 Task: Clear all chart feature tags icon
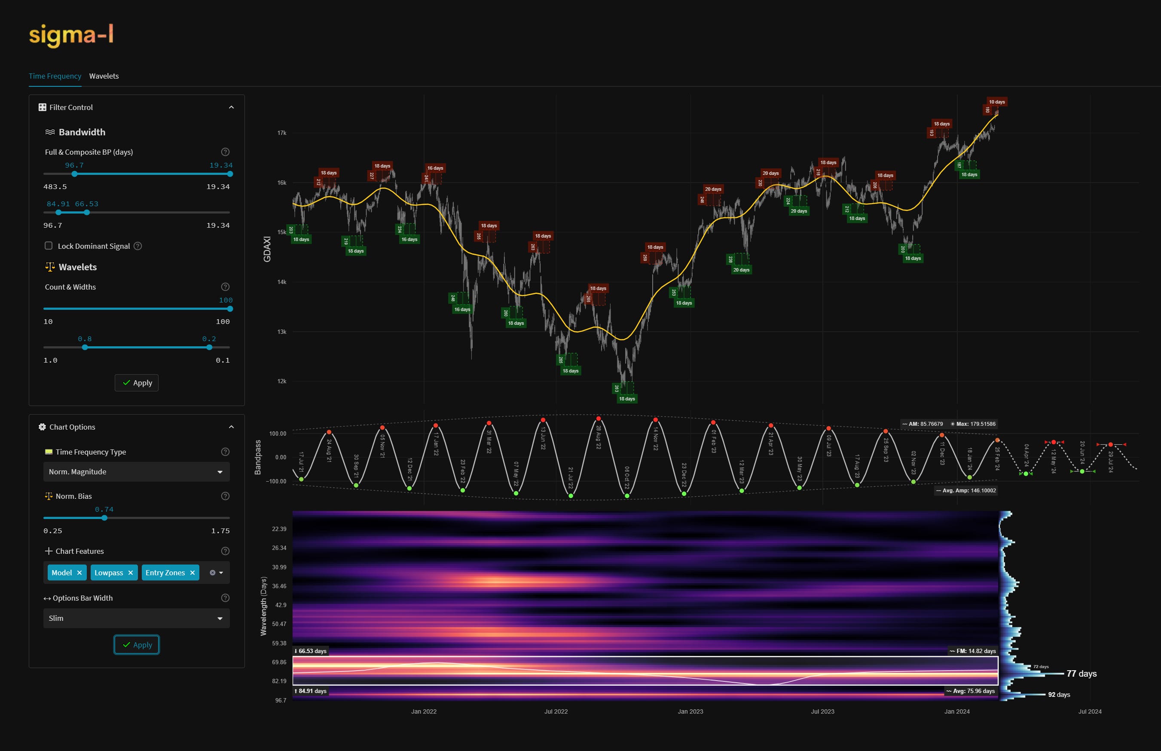pos(213,573)
